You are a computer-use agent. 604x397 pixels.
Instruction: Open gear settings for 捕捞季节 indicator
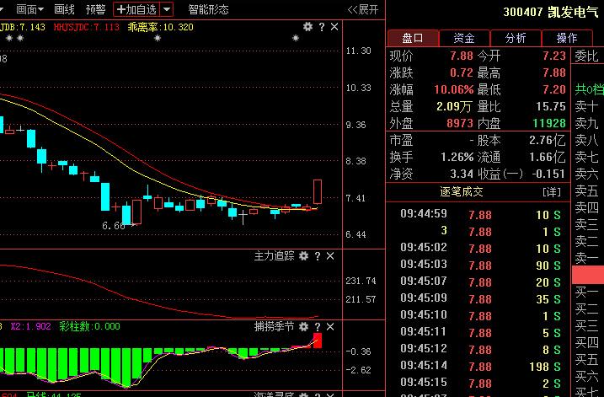(x=303, y=327)
